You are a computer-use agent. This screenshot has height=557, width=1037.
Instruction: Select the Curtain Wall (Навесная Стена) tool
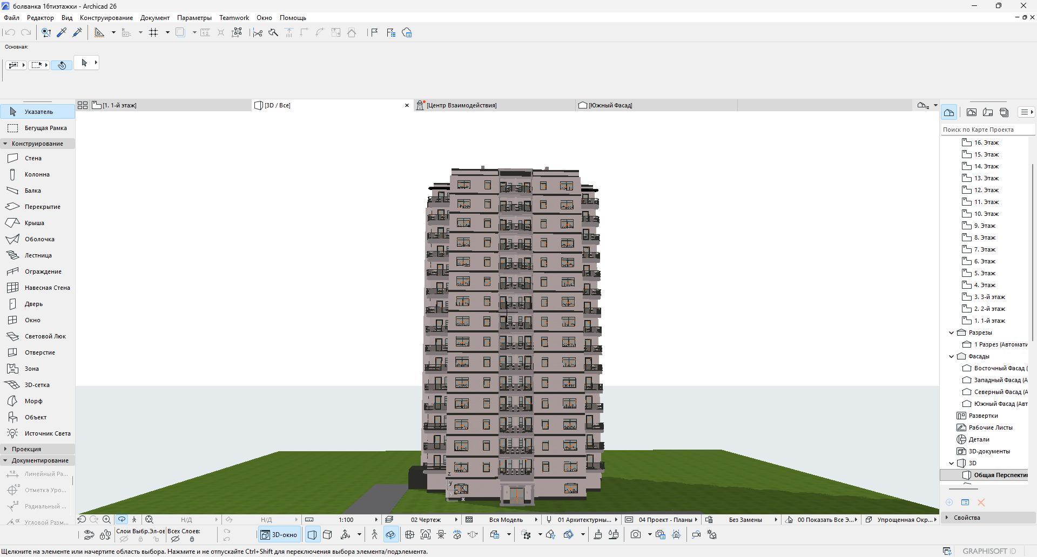[47, 288]
